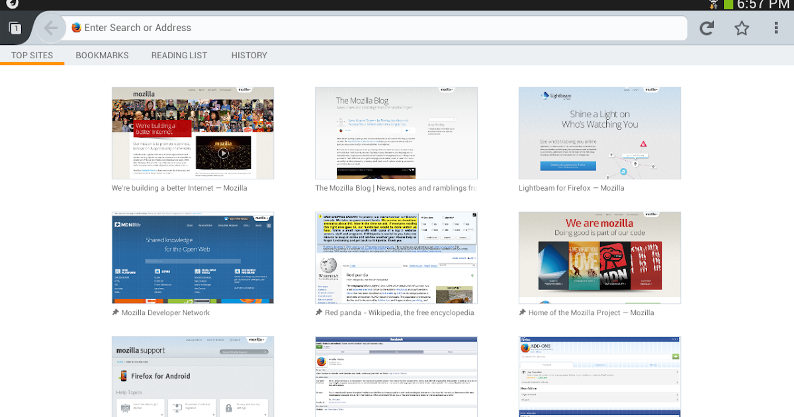Open 'We're building a better Internet' link

179,187
